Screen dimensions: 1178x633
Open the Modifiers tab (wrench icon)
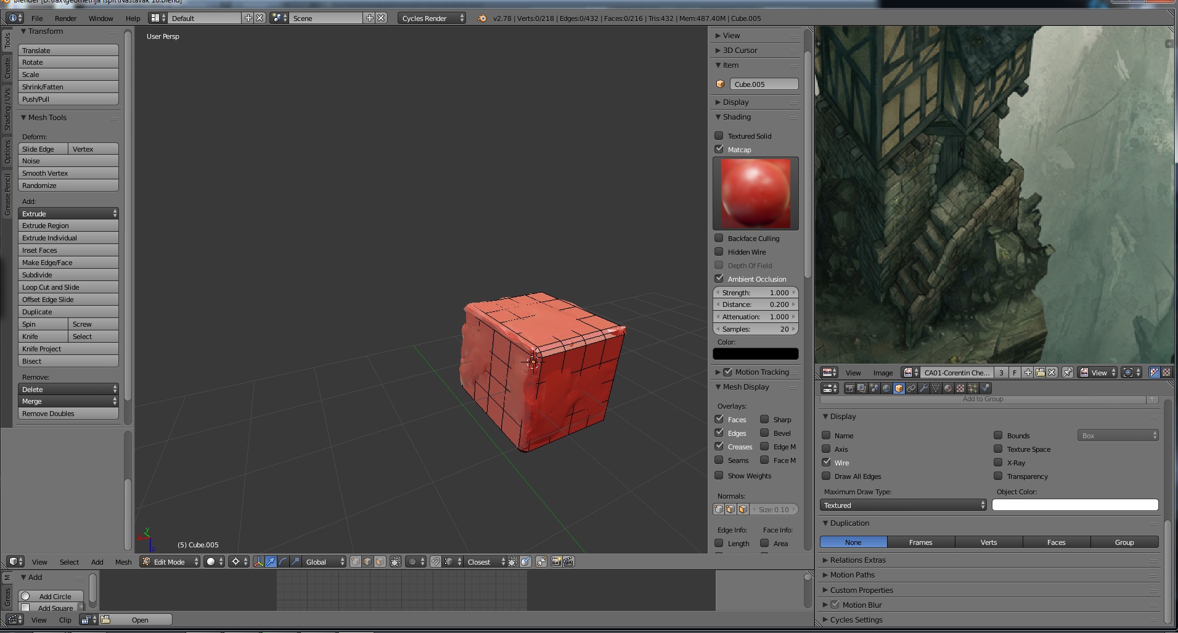click(923, 388)
